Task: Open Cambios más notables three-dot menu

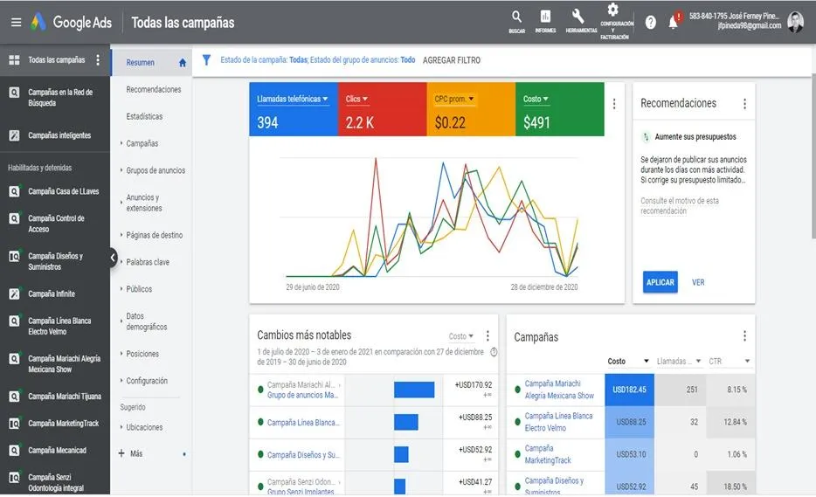Action: pos(488,335)
